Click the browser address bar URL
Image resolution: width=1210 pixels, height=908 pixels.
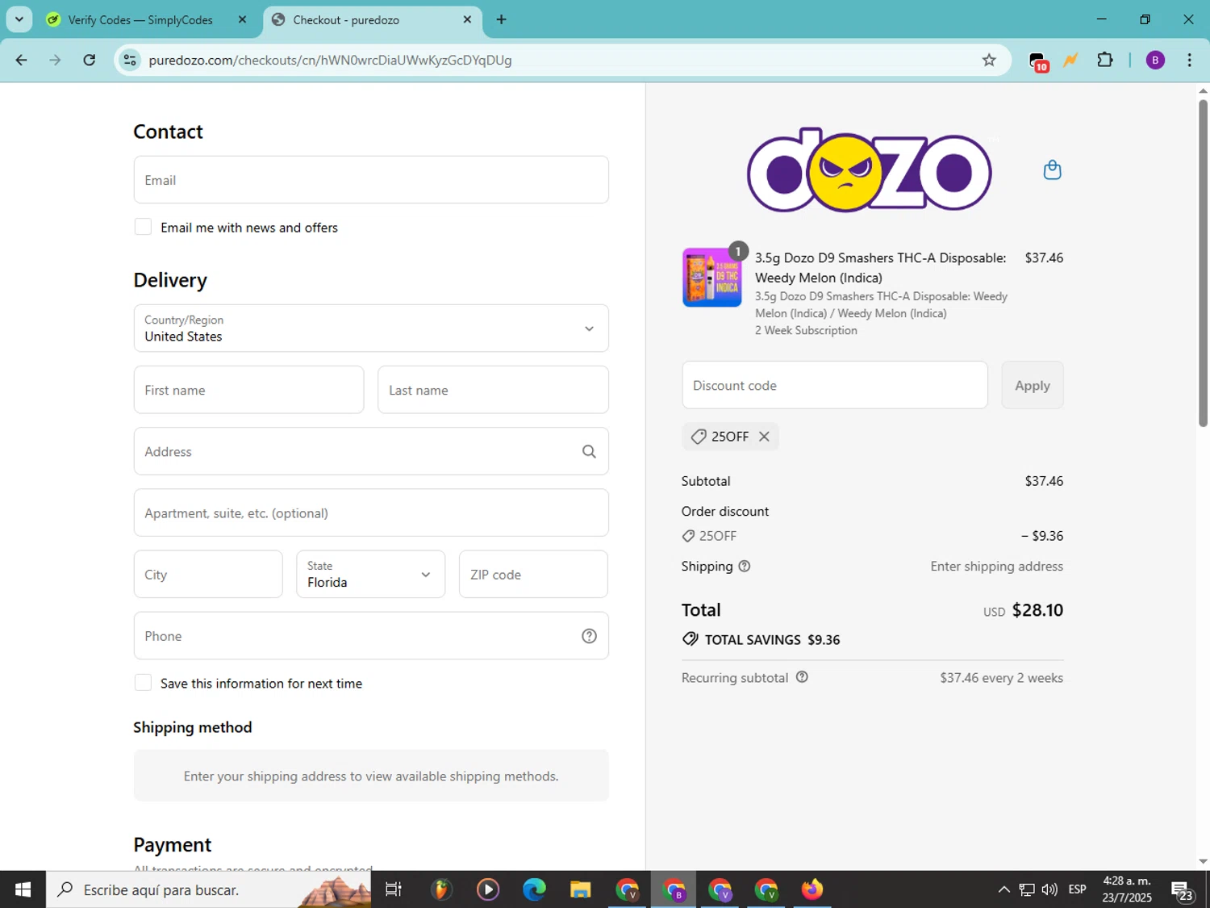click(330, 60)
